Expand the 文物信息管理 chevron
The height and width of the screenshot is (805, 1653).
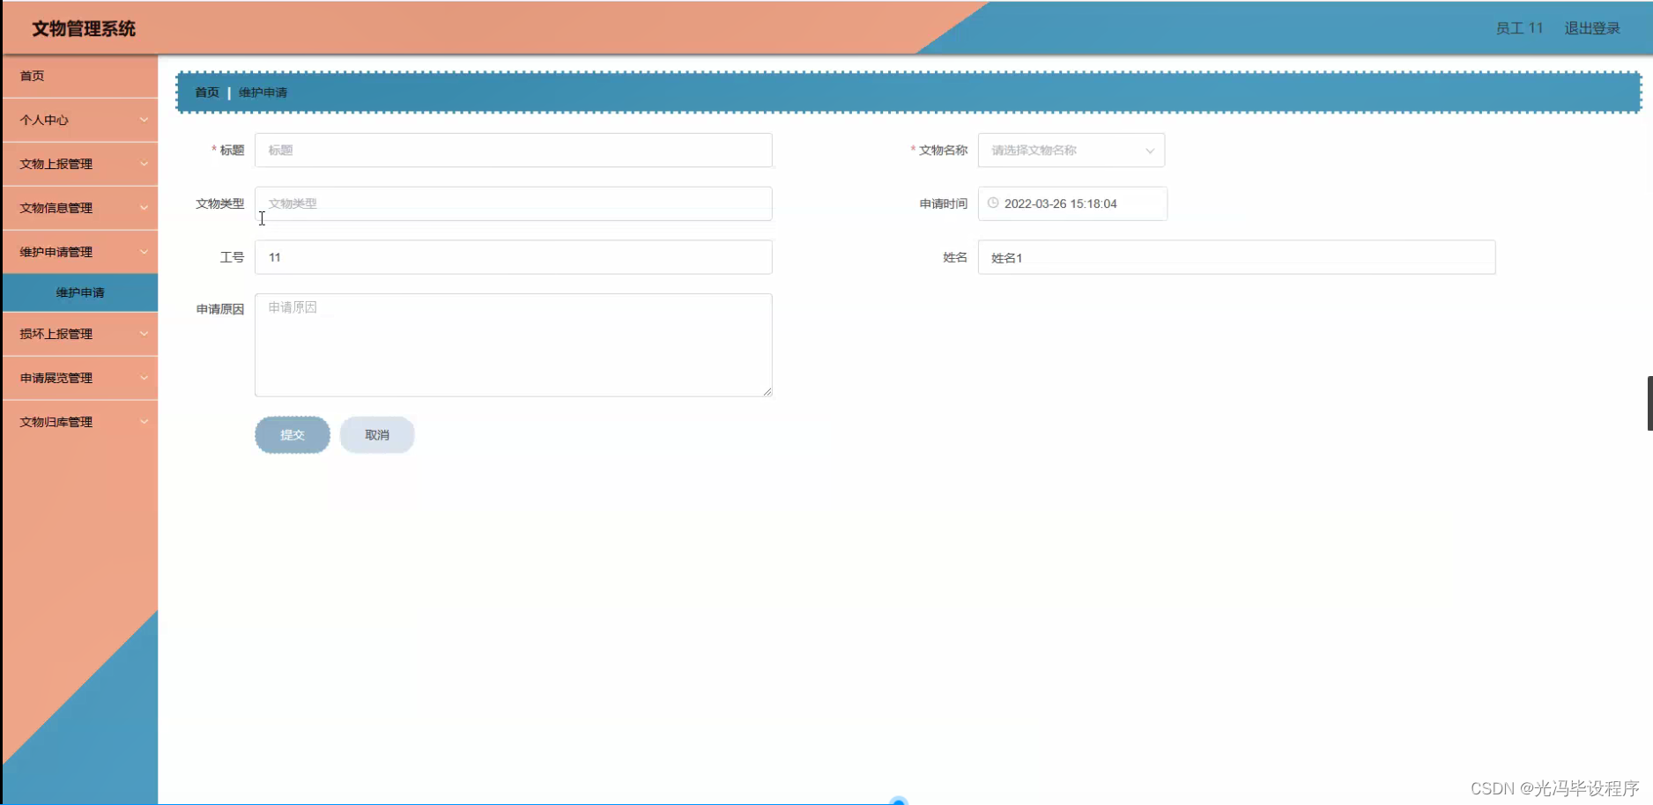[x=144, y=208]
